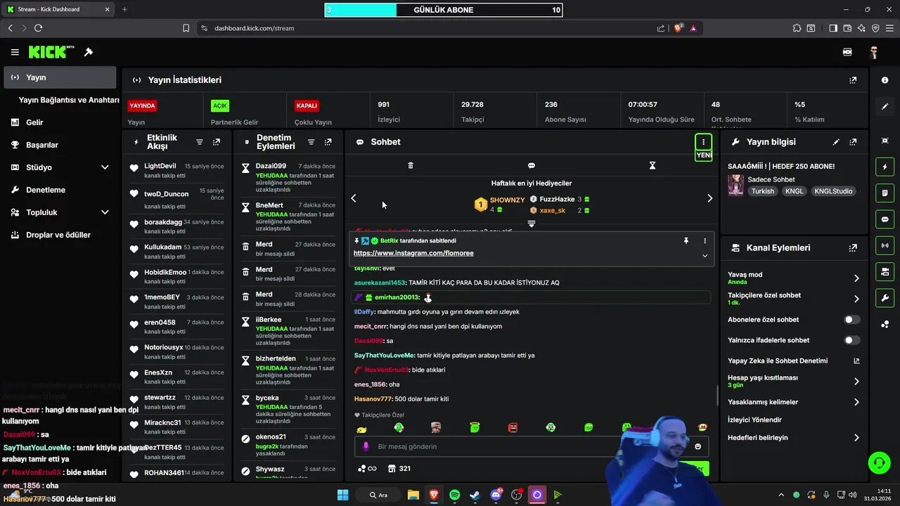This screenshot has width=900, height=506.
Task: Filter the Etkinlik Akışı panel
Action: 200,142
